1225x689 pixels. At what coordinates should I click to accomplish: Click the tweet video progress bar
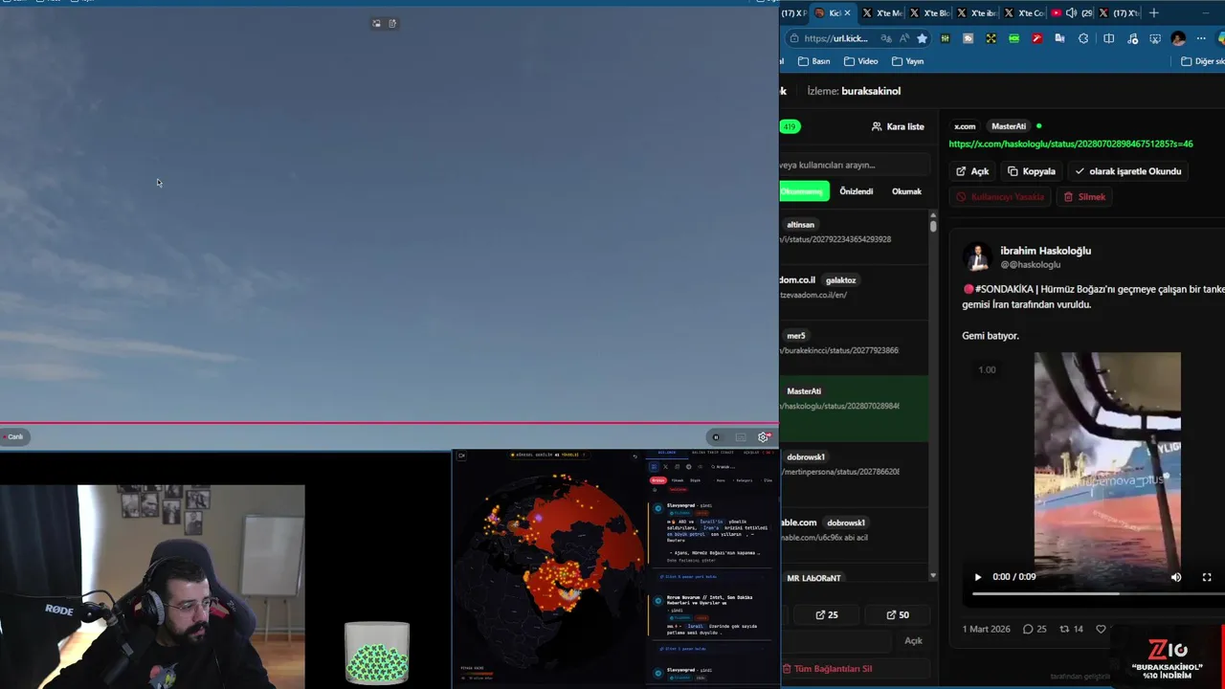pyautogui.click(x=1099, y=593)
